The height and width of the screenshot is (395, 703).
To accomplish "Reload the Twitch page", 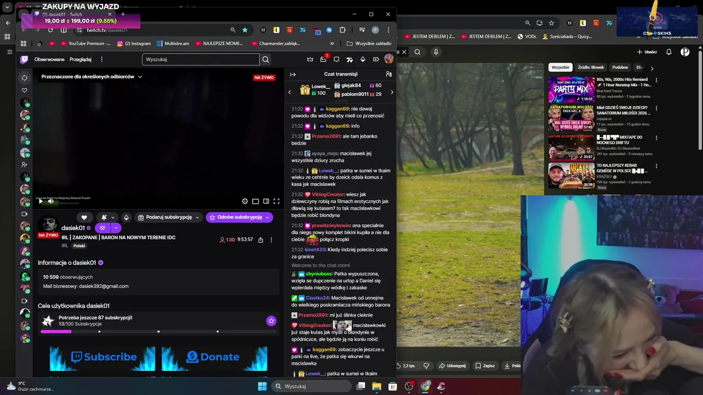I will [51, 30].
